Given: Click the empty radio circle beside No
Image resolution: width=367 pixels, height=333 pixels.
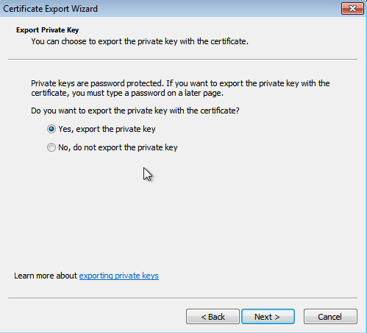Looking at the screenshot, I should point(51,147).
